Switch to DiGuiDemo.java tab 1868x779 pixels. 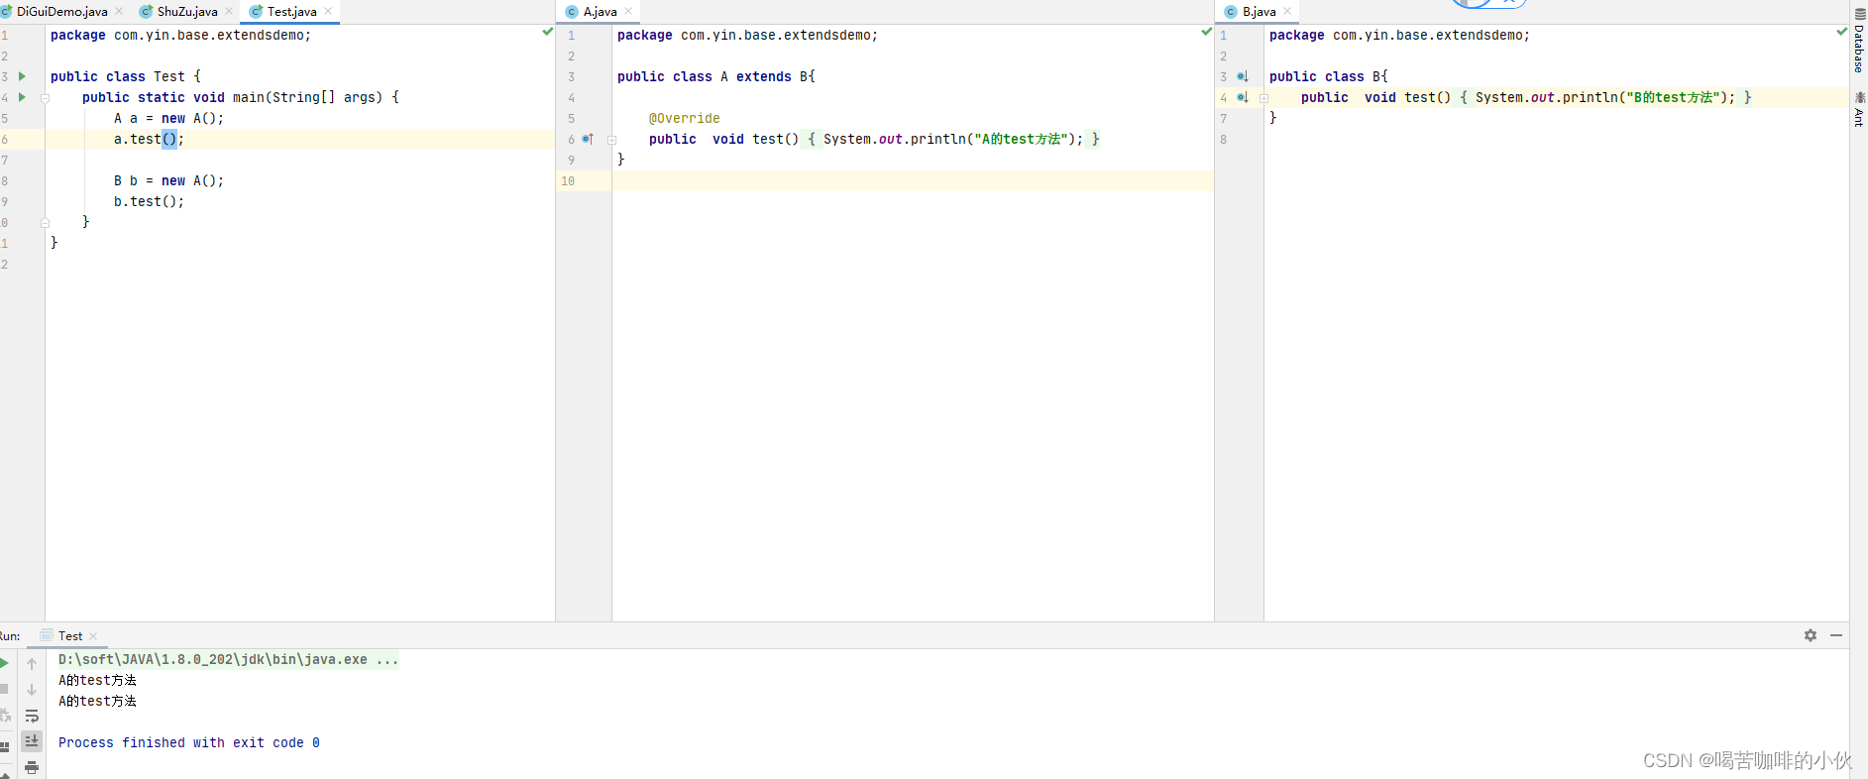(61, 12)
